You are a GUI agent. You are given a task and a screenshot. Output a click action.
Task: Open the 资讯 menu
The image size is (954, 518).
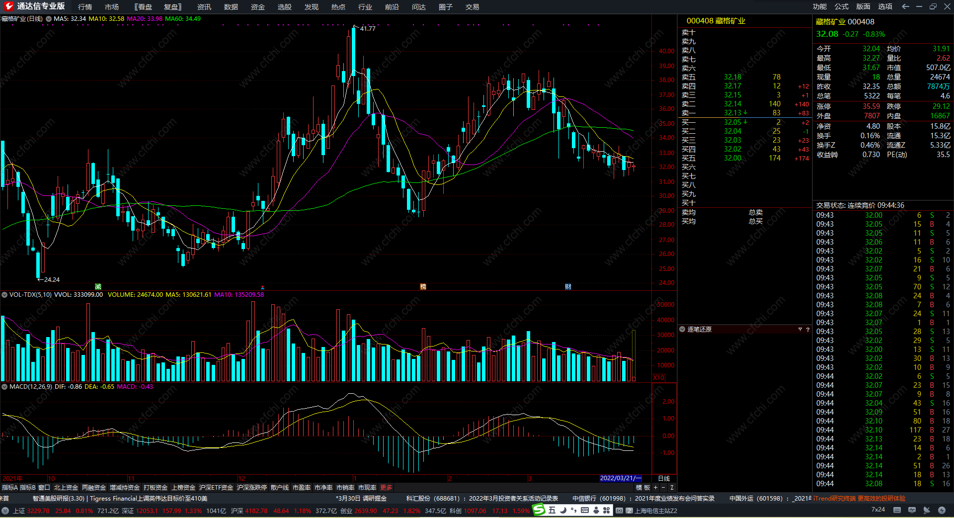[x=204, y=7]
